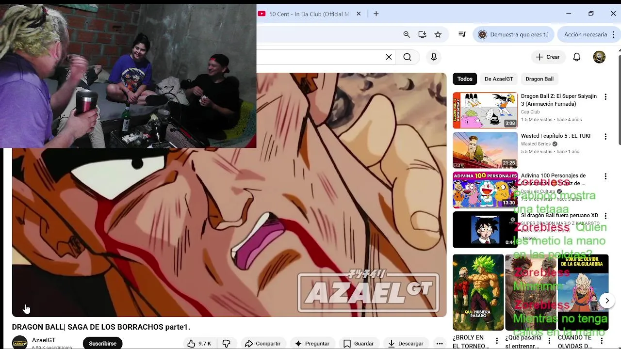Viewport: 621px width, 349px height.
Task: Clear the YouTube search box
Action: [389, 57]
